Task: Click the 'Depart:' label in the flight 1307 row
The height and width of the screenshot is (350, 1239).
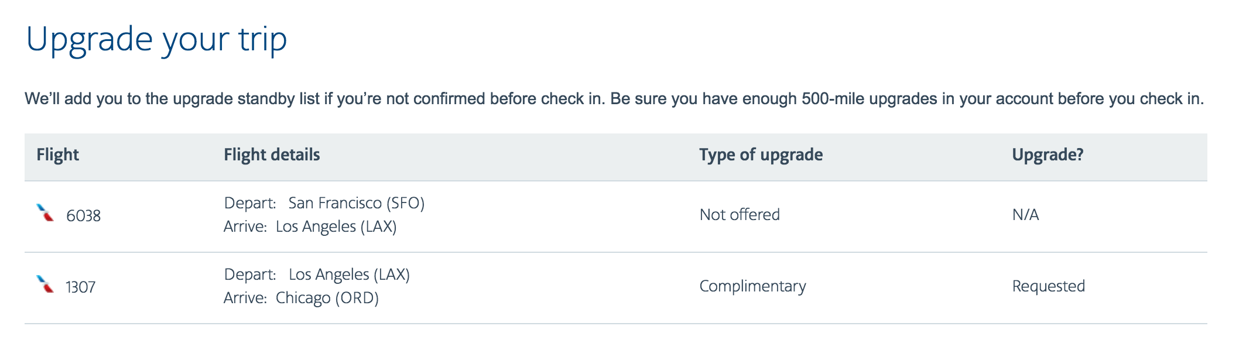Action: pyautogui.click(x=250, y=274)
